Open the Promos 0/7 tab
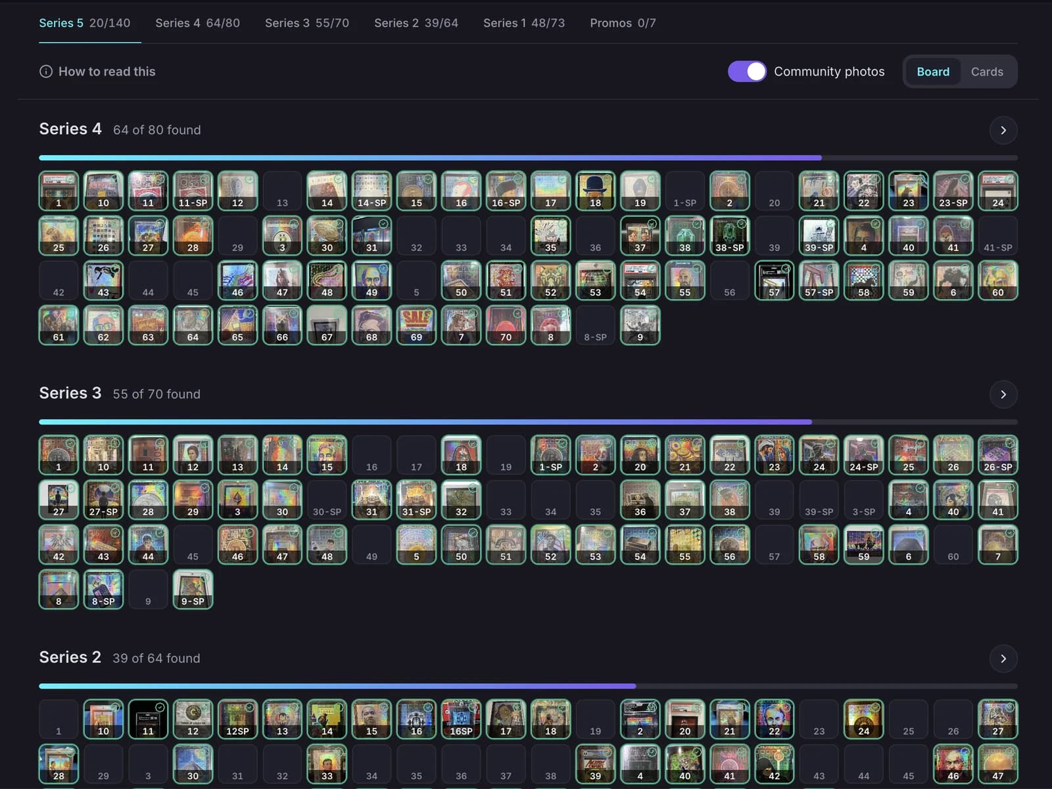 (x=623, y=23)
